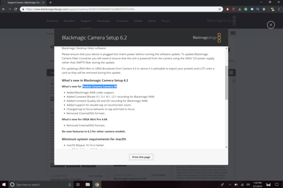283x188 pixels.
Task: Open the Media menu item
Action: [x=138, y=21]
